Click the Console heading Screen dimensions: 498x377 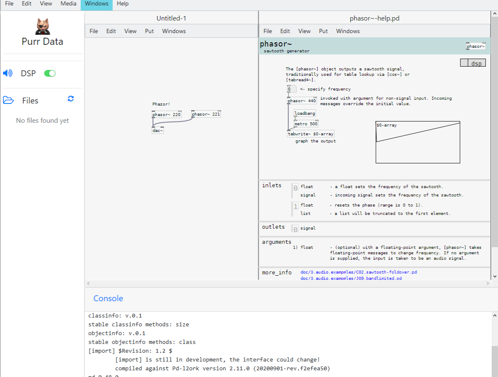pos(108,298)
